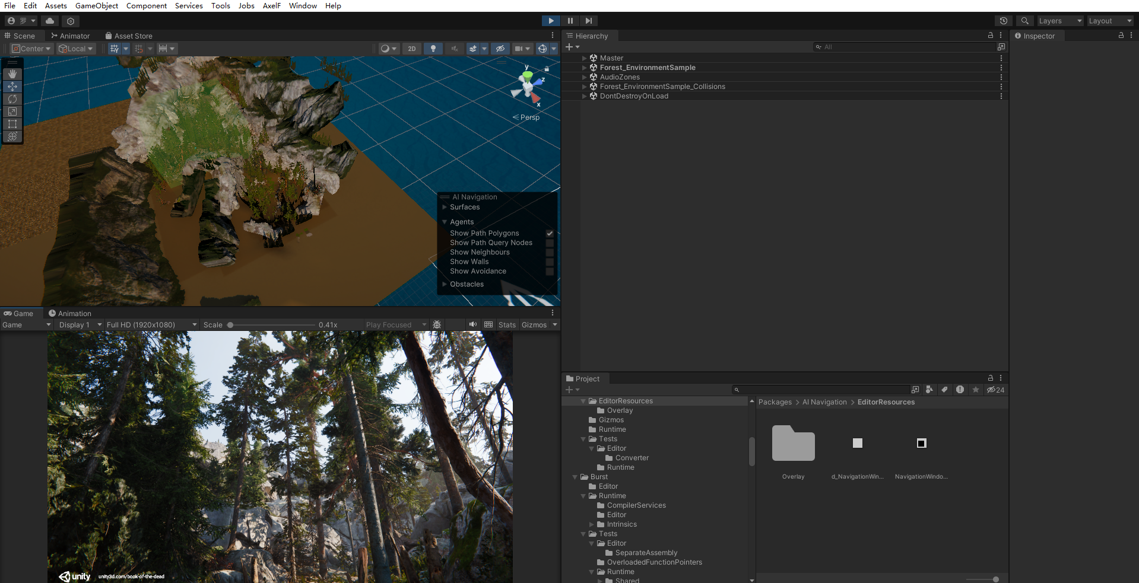Toggle Scene audio mute
Viewport: 1139px width, 583px height.
455,49
